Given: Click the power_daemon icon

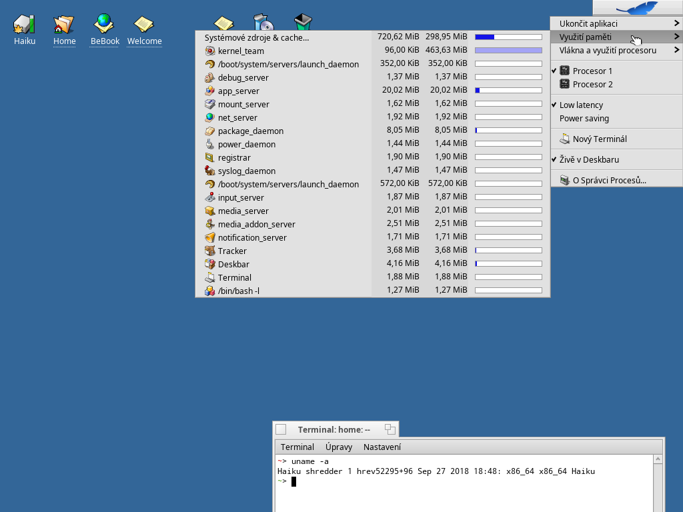Looking at the screenshot, I should point(210,144).
